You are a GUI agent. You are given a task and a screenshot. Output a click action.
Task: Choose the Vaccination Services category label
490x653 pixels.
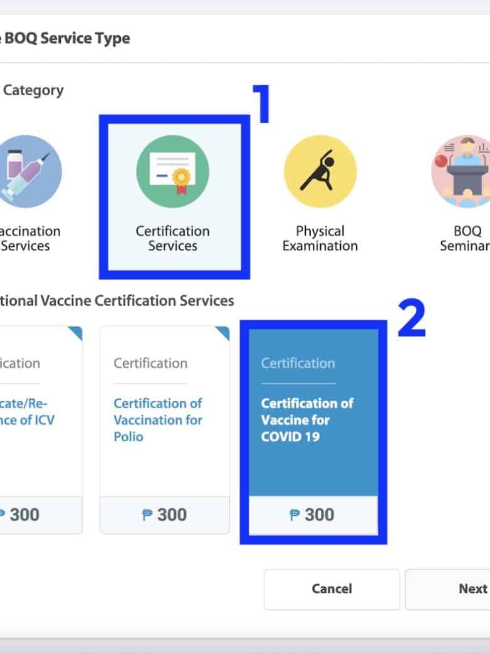coord(28,238)
